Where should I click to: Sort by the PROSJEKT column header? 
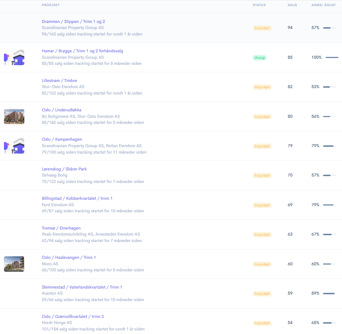point(51,5)
